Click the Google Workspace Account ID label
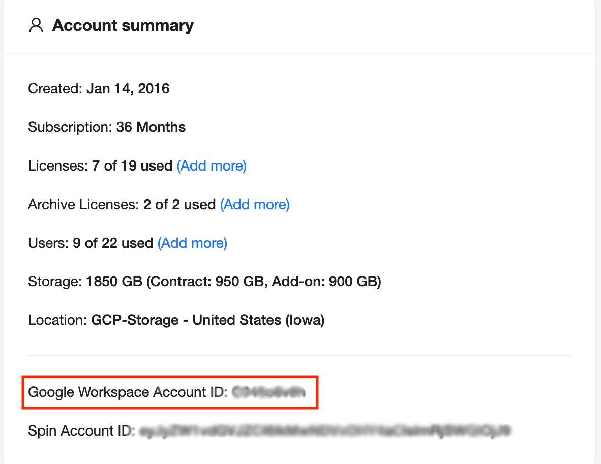 pyautogui.click(x=128, y=392)
